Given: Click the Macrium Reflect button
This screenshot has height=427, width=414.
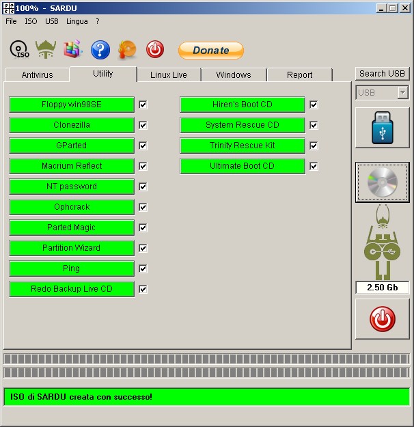Looking at the screenshot, I should pos(72,166).
